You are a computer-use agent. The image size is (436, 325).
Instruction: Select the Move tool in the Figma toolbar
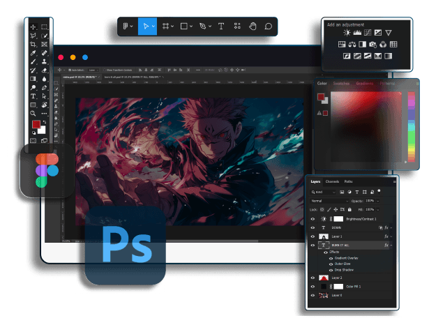[x=146, y=26]
